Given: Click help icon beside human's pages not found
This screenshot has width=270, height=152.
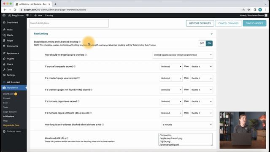Looking at the screenshot, I should tap(91, 113).
